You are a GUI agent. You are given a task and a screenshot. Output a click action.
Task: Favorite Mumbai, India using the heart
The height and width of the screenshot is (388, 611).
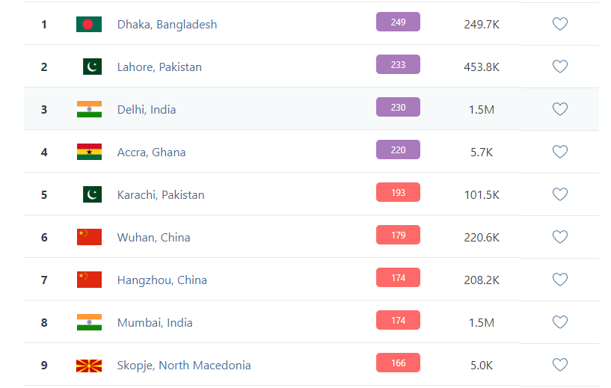[560, 322]
